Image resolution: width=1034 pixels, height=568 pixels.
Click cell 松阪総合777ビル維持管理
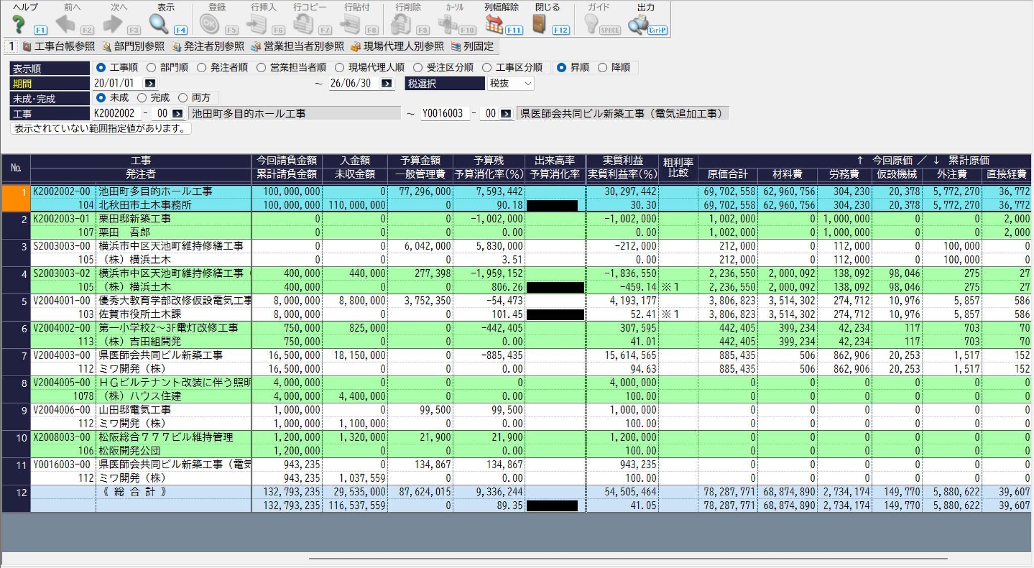tap(174, 437)
